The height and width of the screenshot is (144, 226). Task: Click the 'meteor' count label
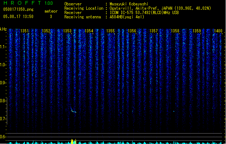click(x=51, y=11)
